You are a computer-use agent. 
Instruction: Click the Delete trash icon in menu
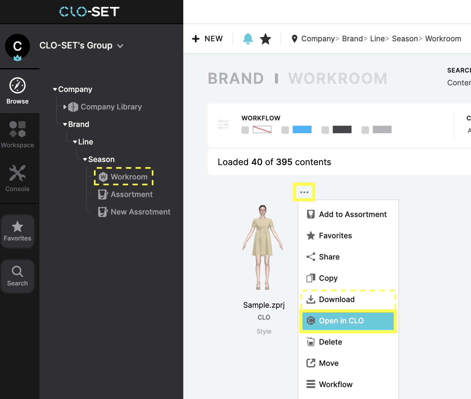(311, 342)
